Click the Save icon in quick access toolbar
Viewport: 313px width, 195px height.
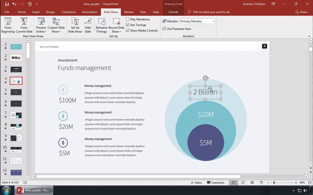(x=7, y=4)
